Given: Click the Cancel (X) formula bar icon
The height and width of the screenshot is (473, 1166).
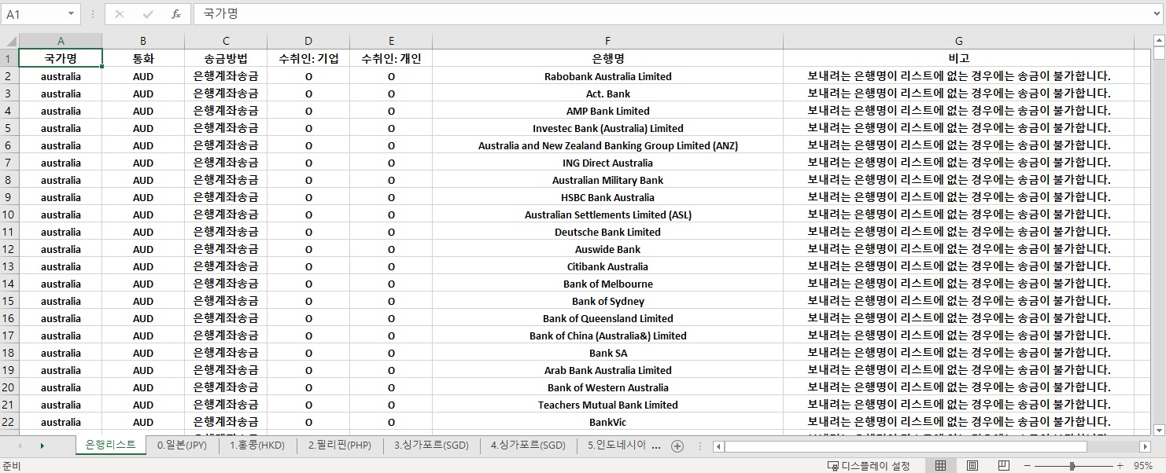Looking at the screenshot, I should [120, 14].
